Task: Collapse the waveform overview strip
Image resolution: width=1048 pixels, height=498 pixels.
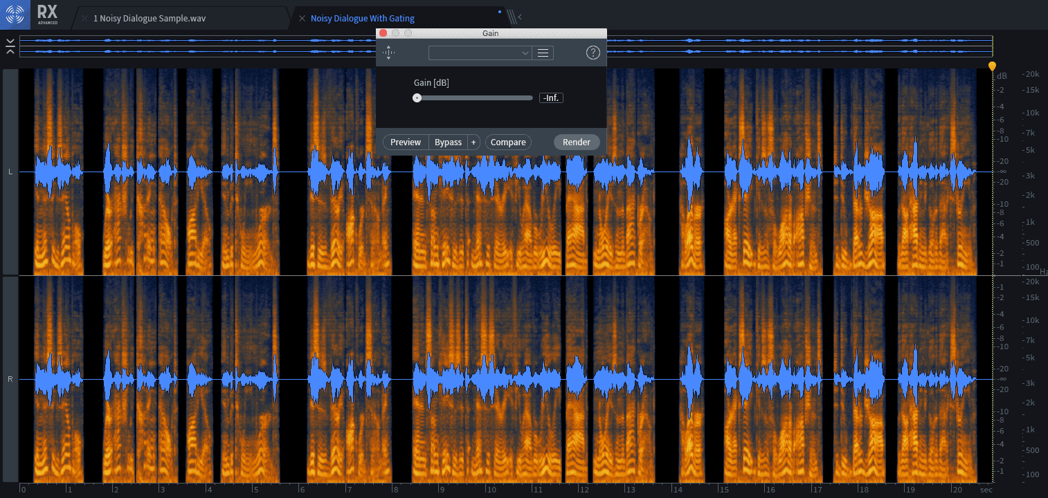Action: 10,46
